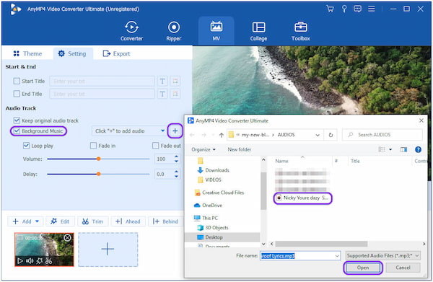Click the Start Title text field
This screenshot has width=433, height=282.
(x=102, y=81)
